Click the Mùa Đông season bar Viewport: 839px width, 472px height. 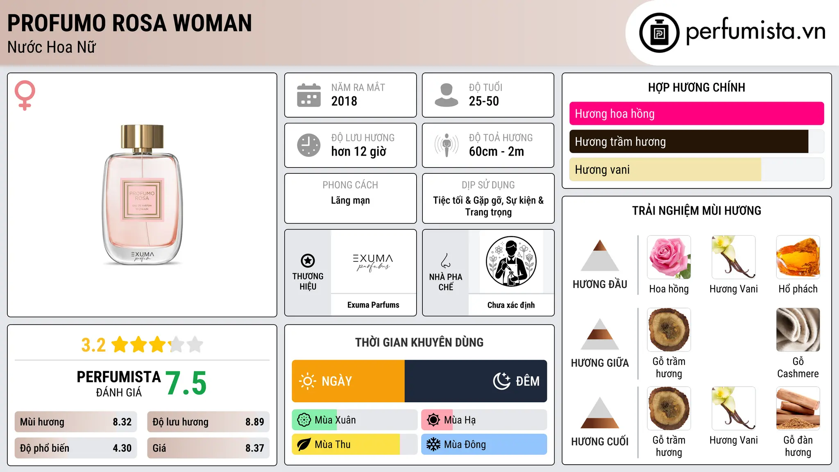[x=484, y=445]
